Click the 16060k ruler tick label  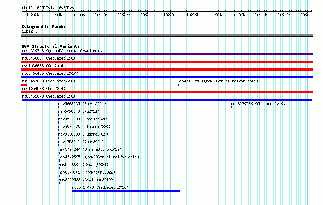tap(193, 14)
